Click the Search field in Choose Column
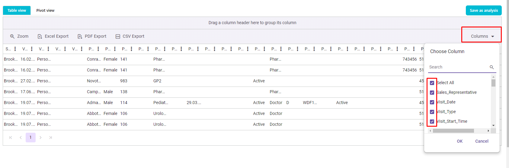Viewport: 509px width, 168px height. click(x=457, y=67)
